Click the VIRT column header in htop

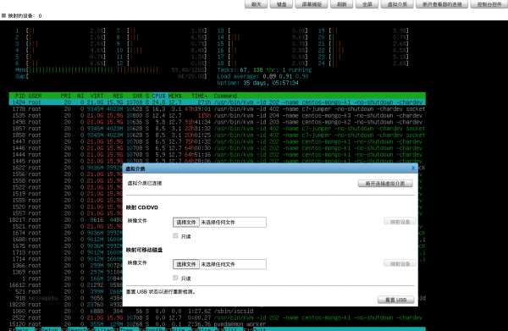(x=97, y=96)
